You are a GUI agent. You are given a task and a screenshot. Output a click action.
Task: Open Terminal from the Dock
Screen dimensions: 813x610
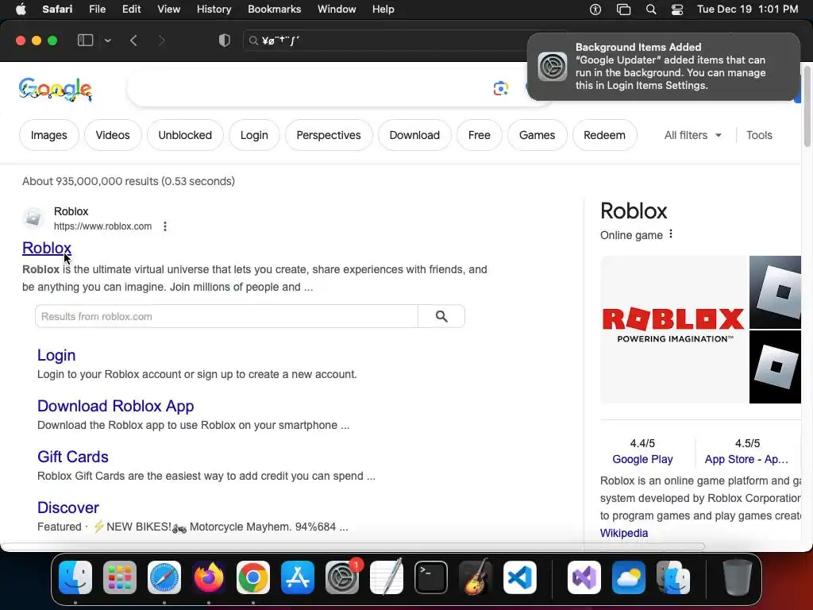point(431,577)
